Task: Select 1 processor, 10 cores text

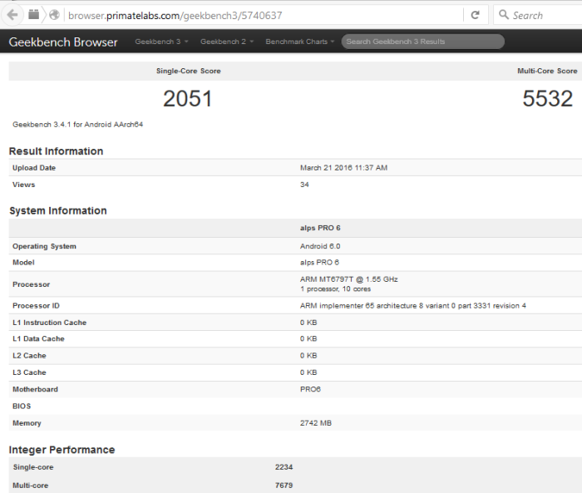Action: coord(335,288)
